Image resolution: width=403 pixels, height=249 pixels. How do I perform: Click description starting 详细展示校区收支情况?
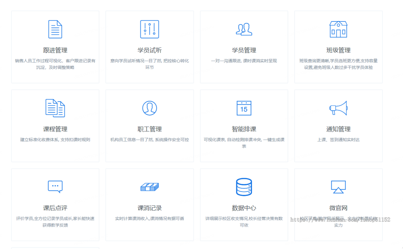(244, 222)
